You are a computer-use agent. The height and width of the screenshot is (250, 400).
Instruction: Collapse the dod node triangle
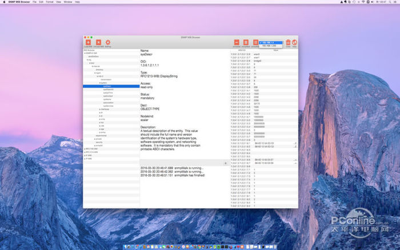[90, 63]
